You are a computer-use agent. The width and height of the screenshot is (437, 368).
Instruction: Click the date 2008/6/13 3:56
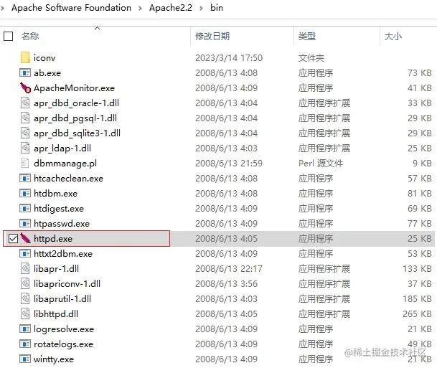(226, 284)
